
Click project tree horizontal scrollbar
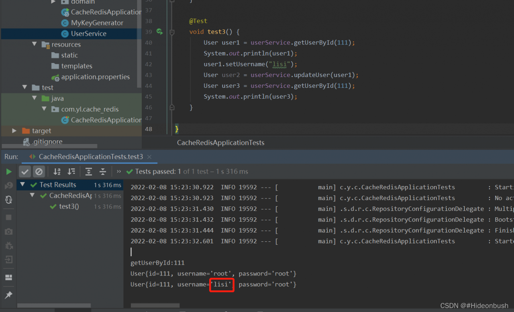point(50,146)
